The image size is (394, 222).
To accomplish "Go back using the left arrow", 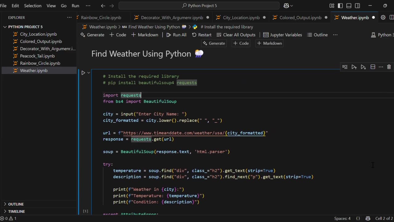I will tap(103, 6).
